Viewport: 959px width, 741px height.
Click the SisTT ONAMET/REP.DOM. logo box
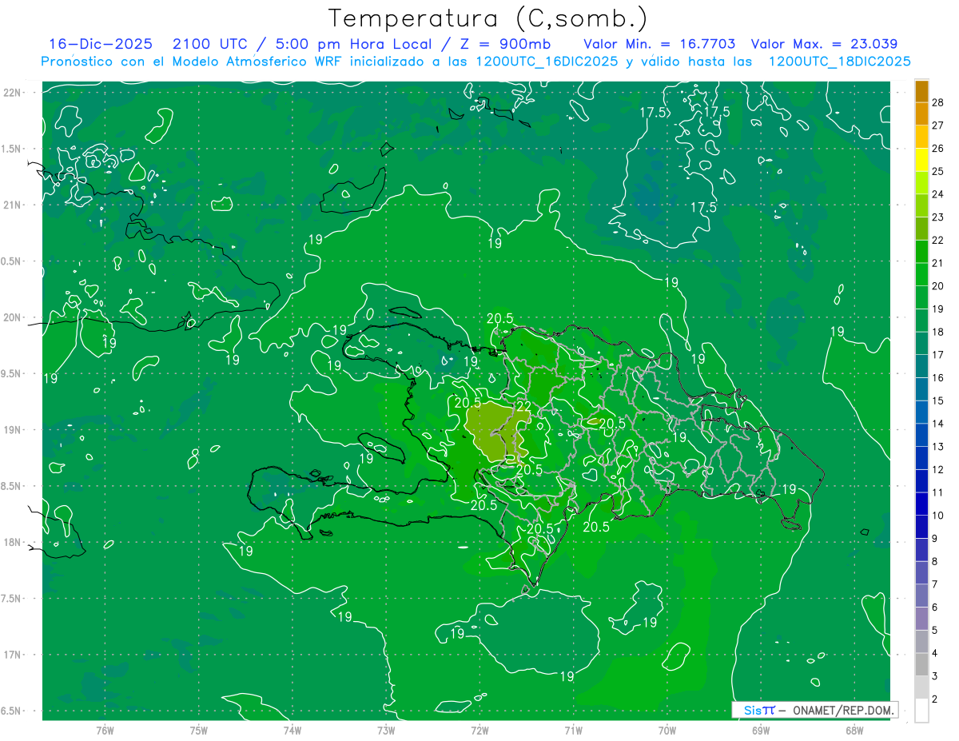[814, 710]
